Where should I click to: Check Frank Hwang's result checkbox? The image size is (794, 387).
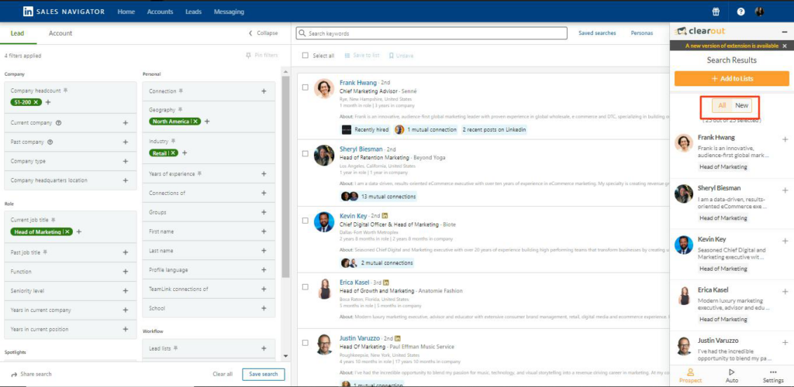click(306, 87)
